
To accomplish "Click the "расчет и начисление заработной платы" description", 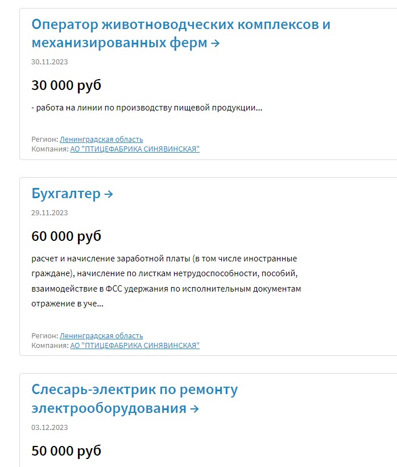I will point(166,281).
